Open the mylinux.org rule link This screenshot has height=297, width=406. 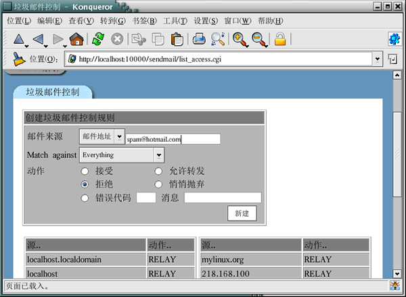(x=223, y=259)
